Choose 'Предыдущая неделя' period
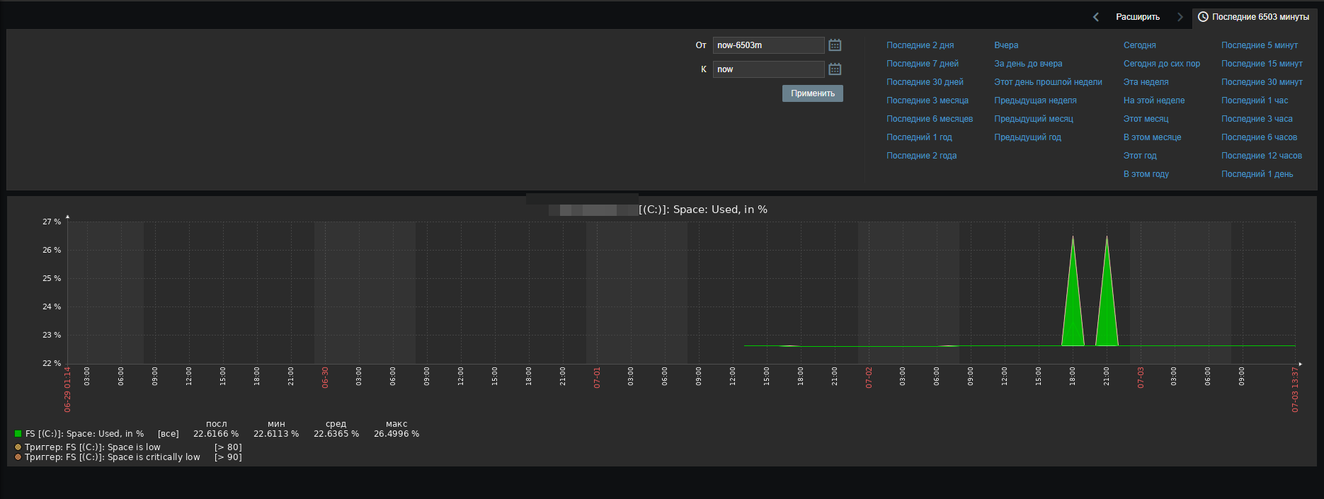 (x=1034, y=101)
